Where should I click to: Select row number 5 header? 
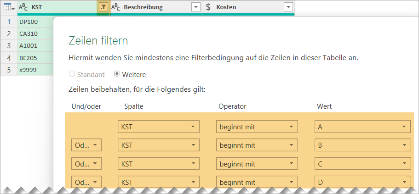click(x=9, y=70)
